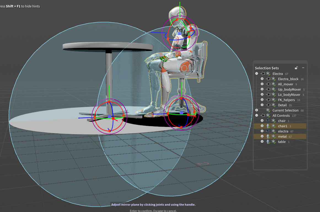Click the character figure icon beside chair1
The height and width of the screenshot is (212, 320).
pyautogui.click(x=268, y=126)
